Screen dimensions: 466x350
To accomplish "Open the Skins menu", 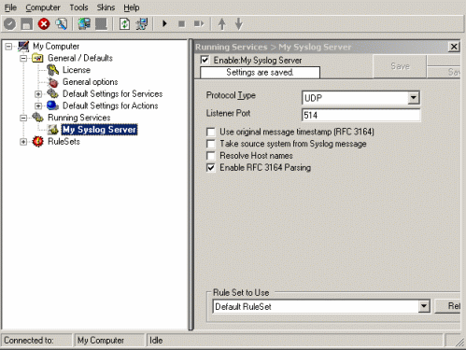I will pos(106,7).
